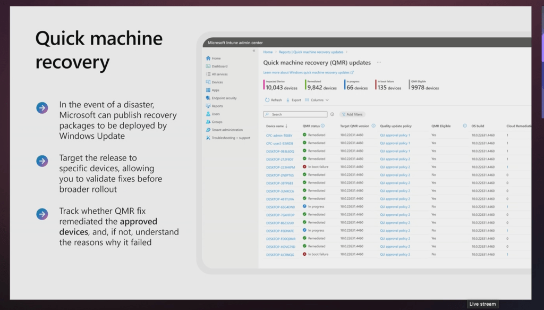
Task: Sort by the Device name column
Action: point(277,126)
